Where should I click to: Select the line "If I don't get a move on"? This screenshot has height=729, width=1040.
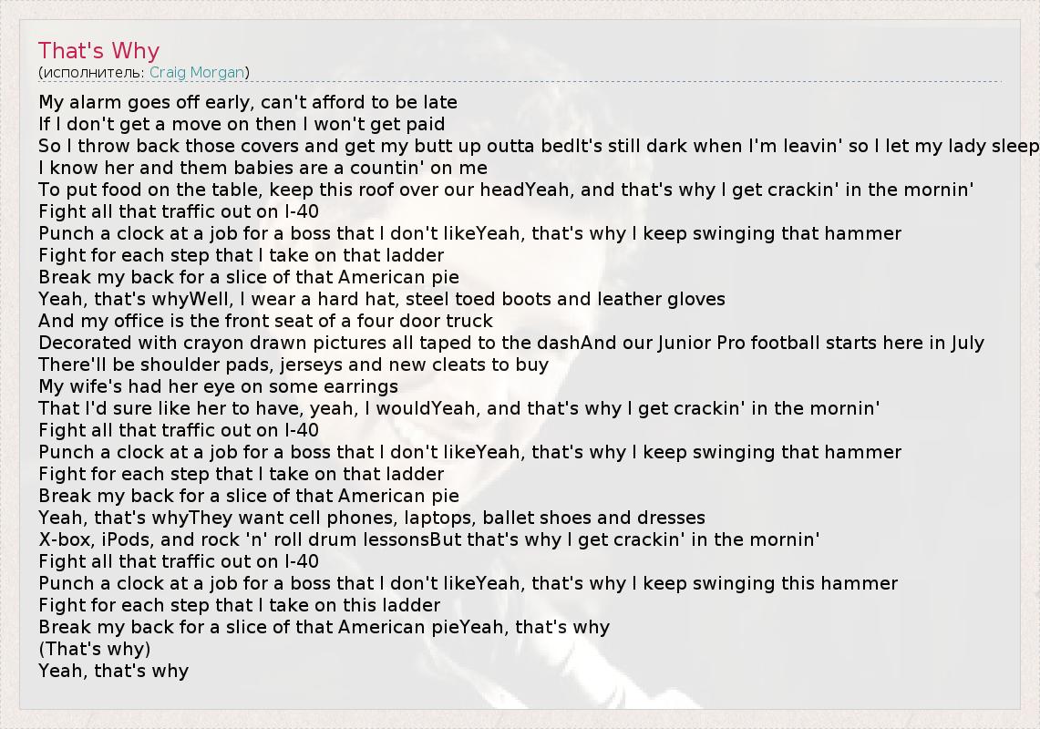[x=242, y=124]
